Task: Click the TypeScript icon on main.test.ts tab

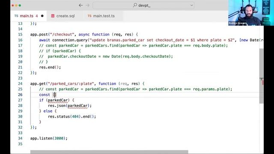Action: coord(89,16)
